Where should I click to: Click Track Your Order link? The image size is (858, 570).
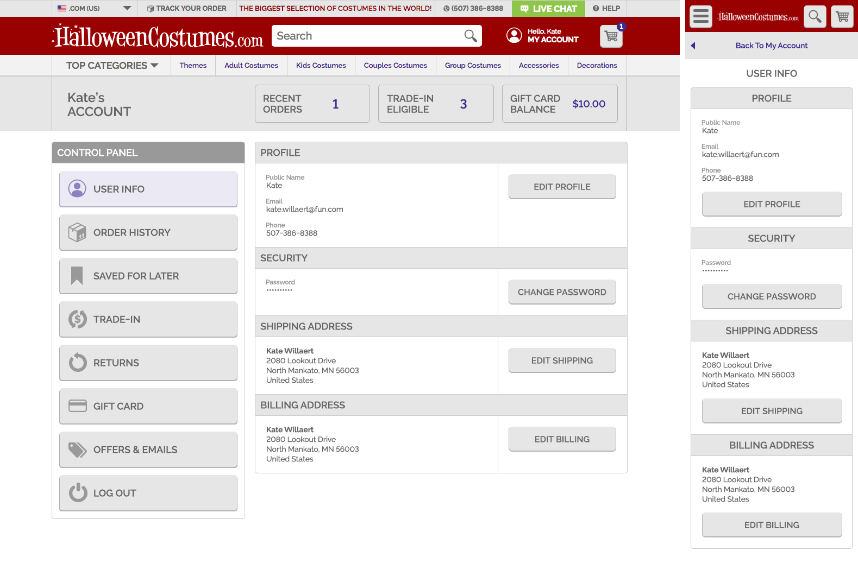click(187, 8)
